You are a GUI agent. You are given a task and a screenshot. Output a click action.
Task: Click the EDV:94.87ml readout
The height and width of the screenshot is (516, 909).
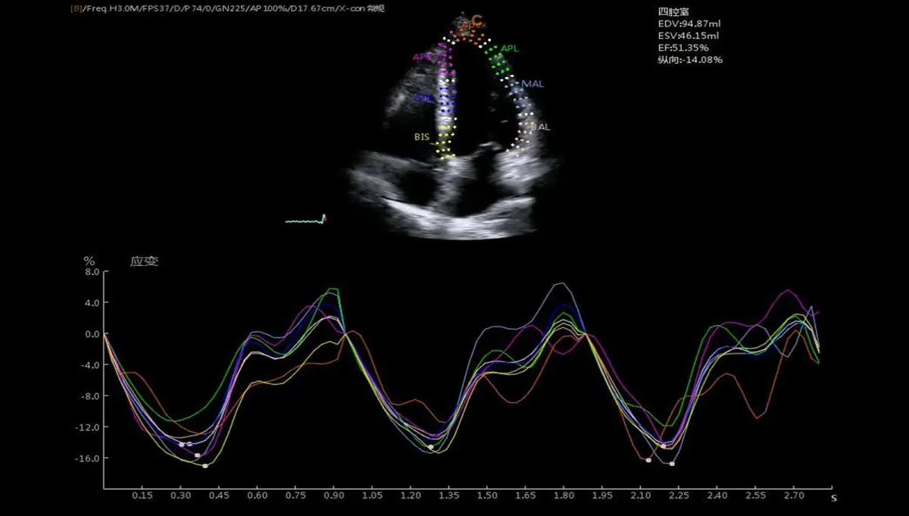(689, 24)
